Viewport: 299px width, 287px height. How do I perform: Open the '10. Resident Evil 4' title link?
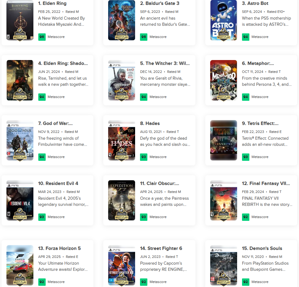coord(58,183)
